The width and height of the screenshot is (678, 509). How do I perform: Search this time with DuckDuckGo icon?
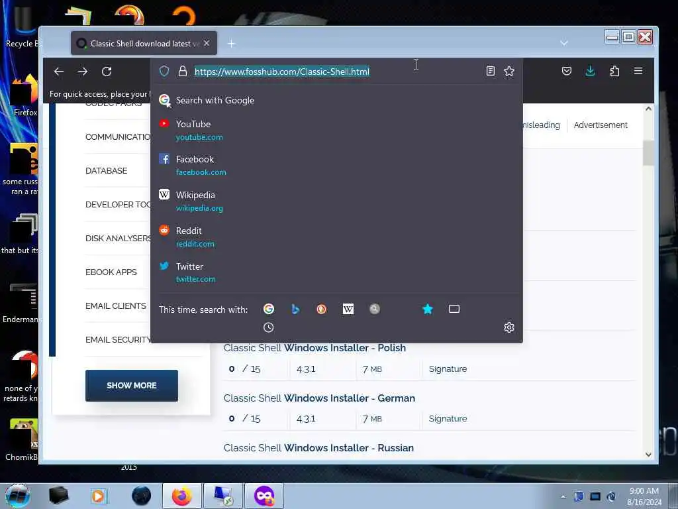[321, 309]
